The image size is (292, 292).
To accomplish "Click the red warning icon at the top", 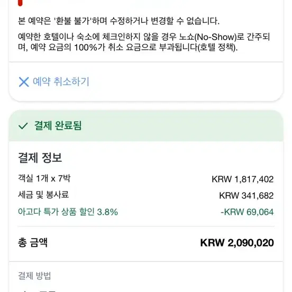I will 20,3.
